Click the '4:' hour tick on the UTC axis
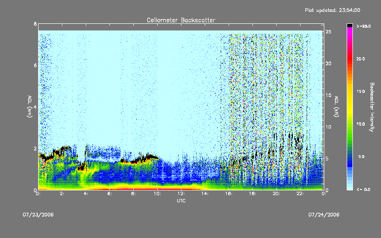 coord(86,194)
